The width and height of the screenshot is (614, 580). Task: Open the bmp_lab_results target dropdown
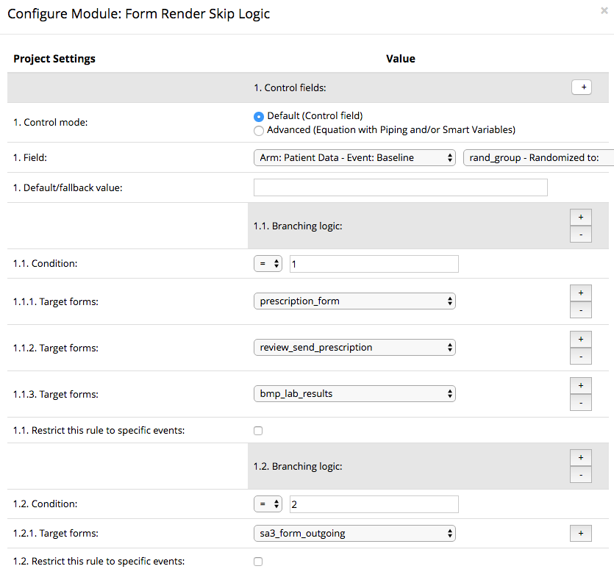pyautogui.click(x=354, y=393)
